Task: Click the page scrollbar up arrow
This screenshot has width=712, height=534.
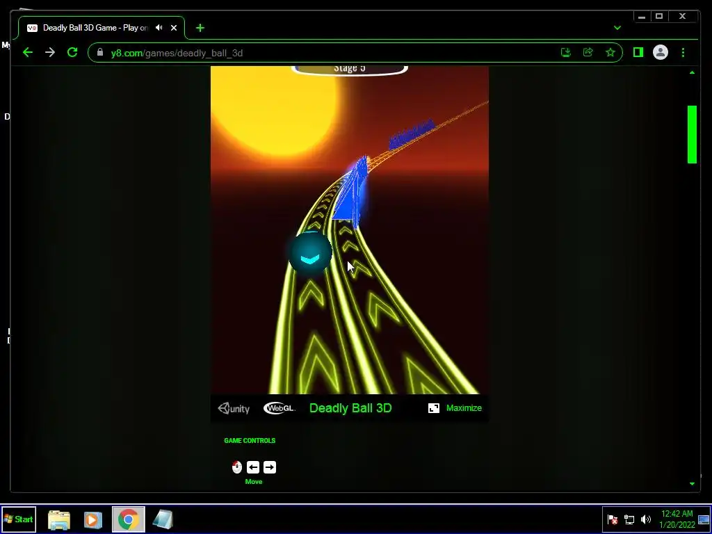Action: coord(692,72)
